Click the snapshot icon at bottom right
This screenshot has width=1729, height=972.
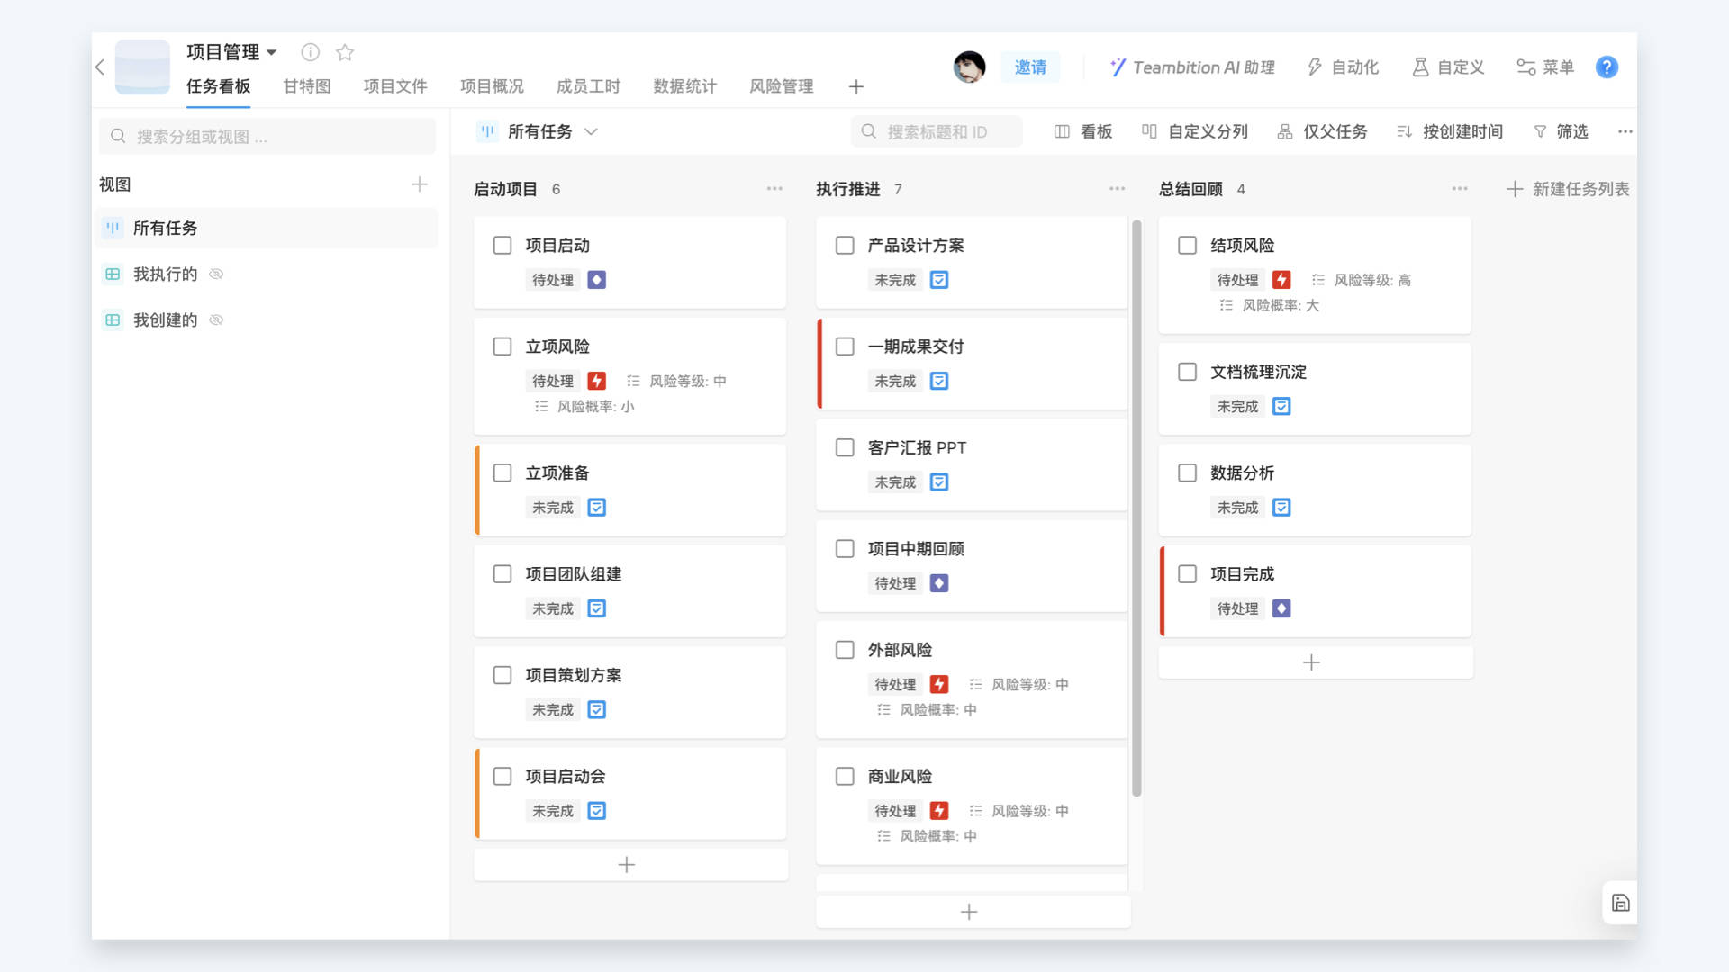(x=1620, y=903)
